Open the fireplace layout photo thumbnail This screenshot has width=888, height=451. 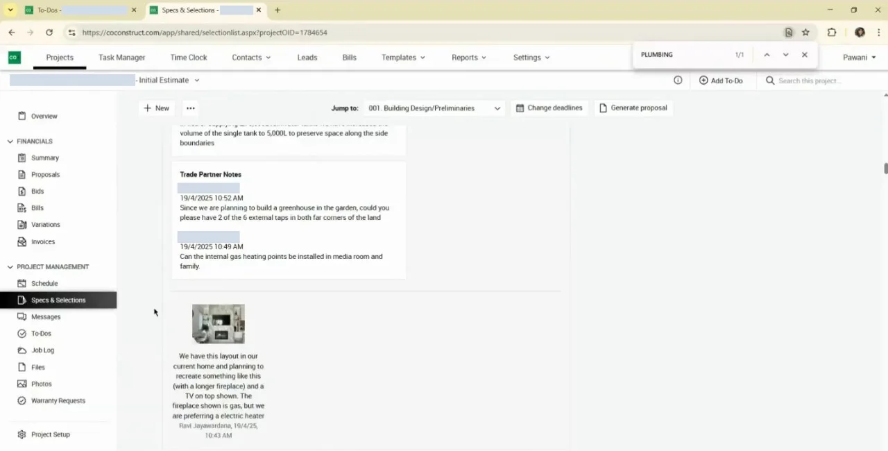coord(219,323)
